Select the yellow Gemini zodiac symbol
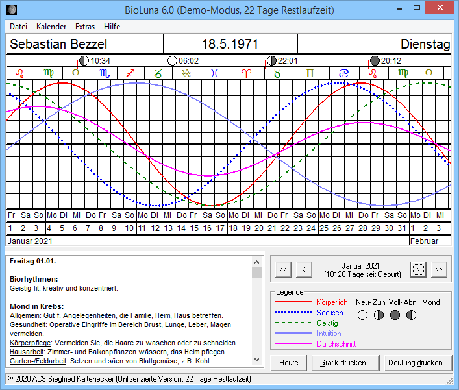 coord(310,73)
